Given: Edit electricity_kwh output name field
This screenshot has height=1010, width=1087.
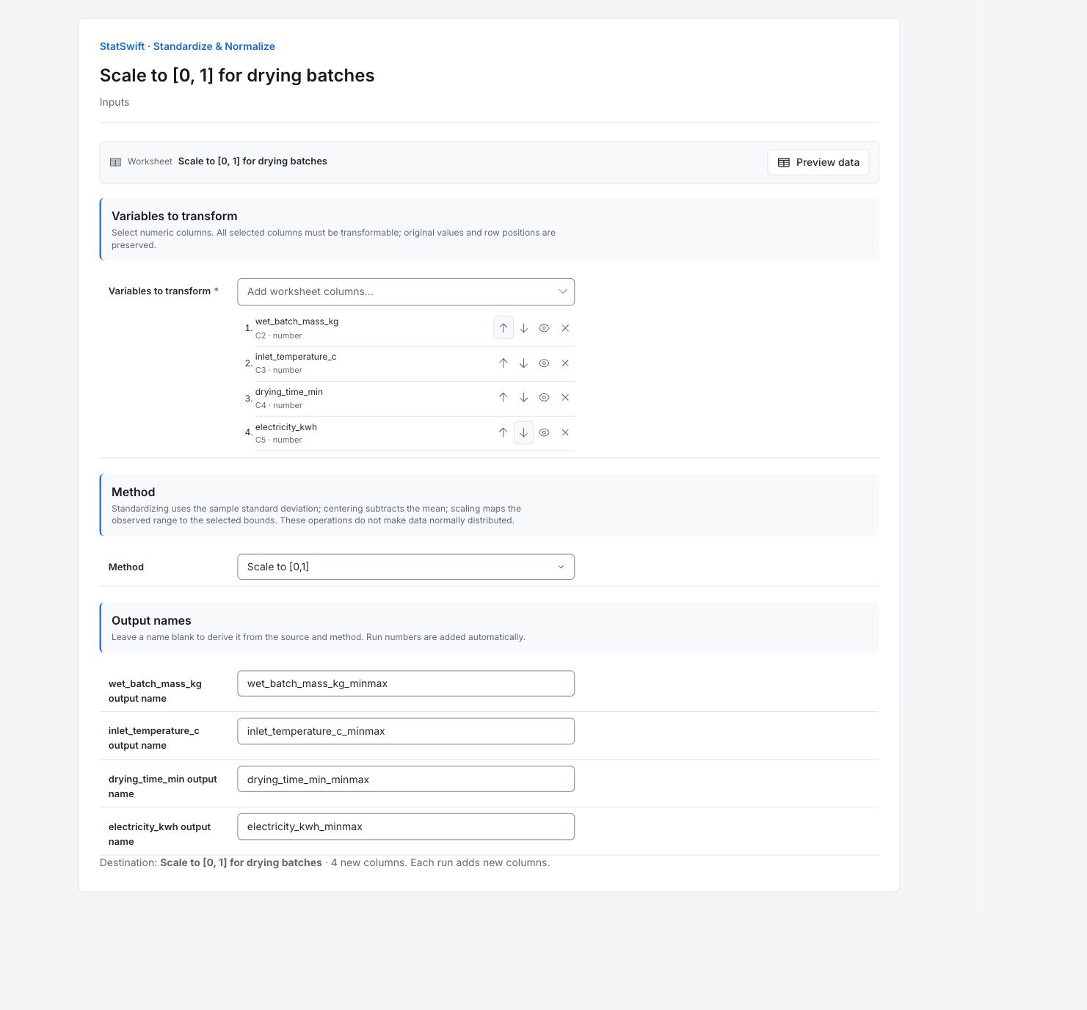Looking at the screenshot, I should 406,826.
